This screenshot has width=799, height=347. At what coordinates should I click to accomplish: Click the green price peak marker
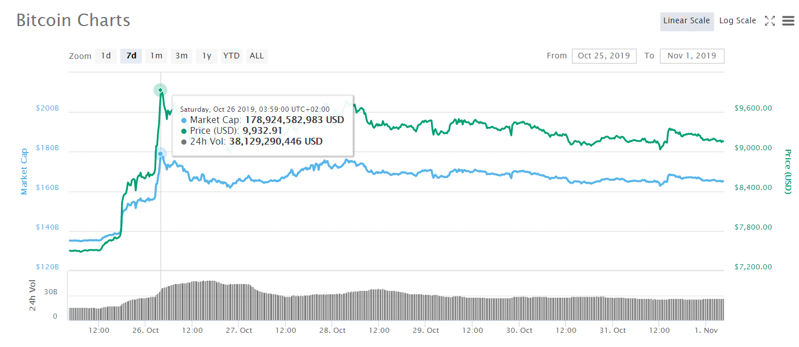[161, 90]
